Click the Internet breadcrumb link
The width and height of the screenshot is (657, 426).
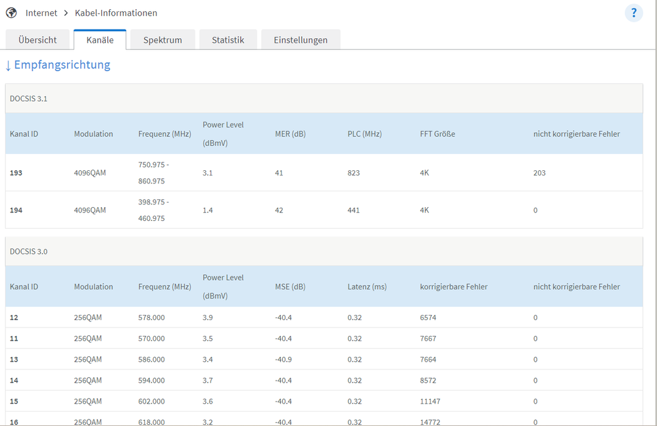(x=41, y=13)
